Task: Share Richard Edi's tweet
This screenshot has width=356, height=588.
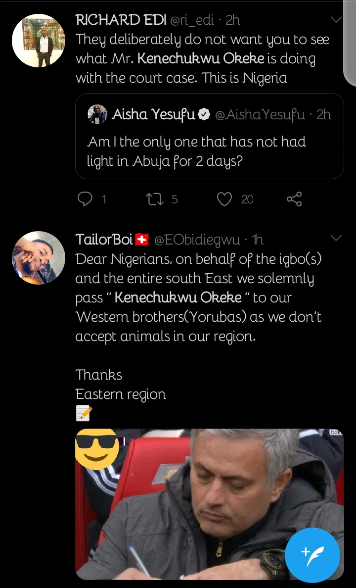Action: click(294, 199)
